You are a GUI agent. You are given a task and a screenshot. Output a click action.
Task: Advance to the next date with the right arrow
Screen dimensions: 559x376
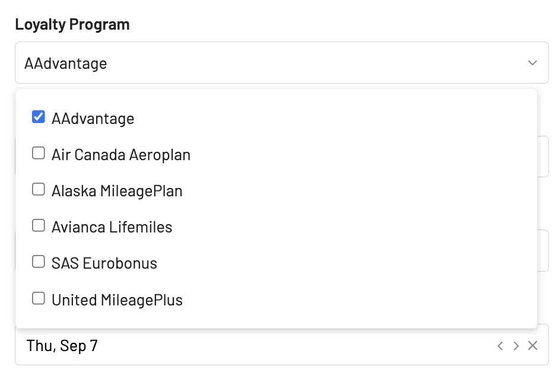(516, 346)
